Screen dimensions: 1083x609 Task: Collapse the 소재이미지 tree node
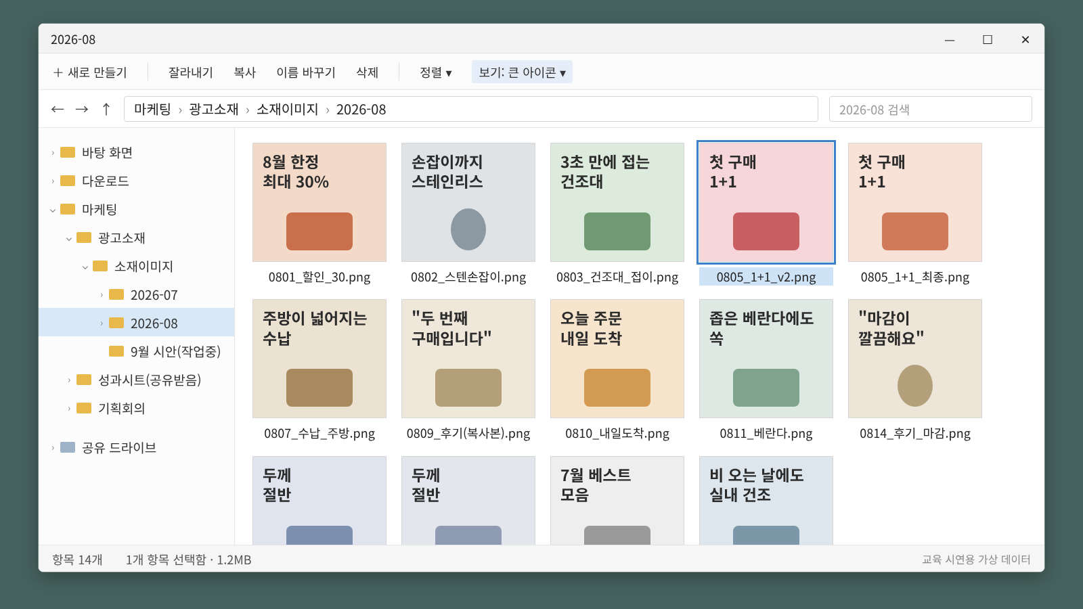click(x=85, y=267)
